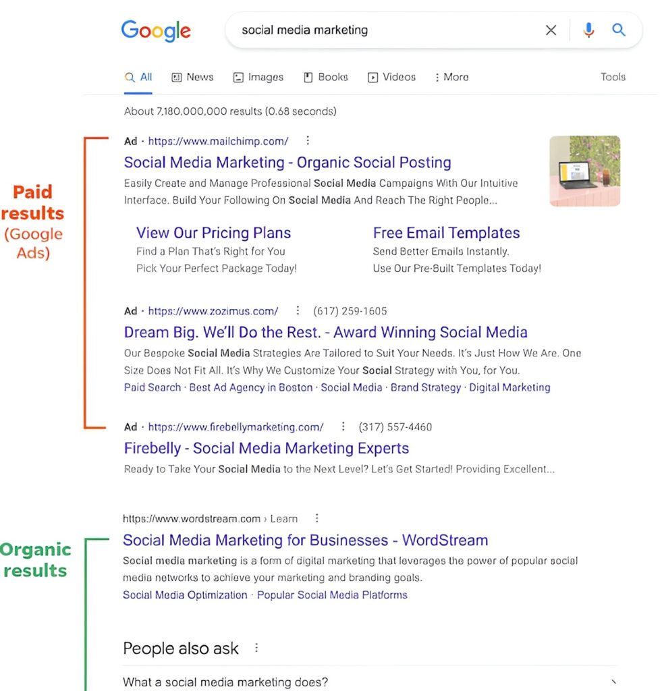Viewport: 664px width, 691px height.
Task: Open three-dot menu beside Mailchimp ad URL
Action: pyautogui.click(x=308, y=141)
